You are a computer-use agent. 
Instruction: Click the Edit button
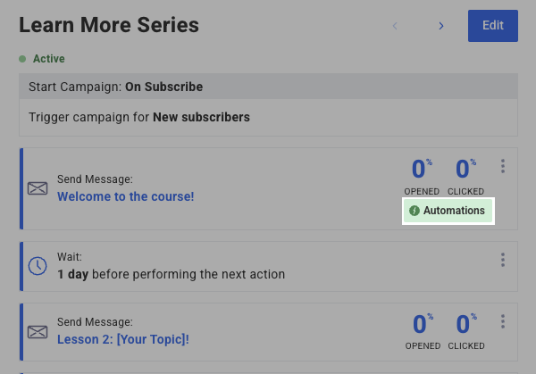click(492, 26)
